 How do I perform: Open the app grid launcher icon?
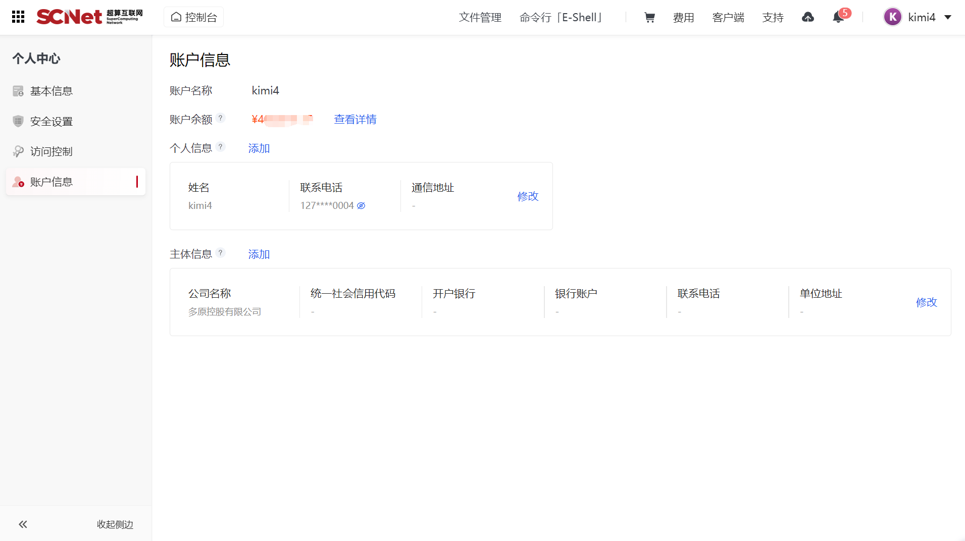pyautogui.click(x=18, y=17)
